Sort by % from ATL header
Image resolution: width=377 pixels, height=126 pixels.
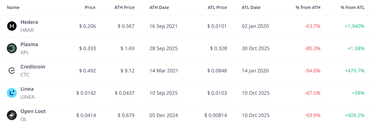(352, 7)
